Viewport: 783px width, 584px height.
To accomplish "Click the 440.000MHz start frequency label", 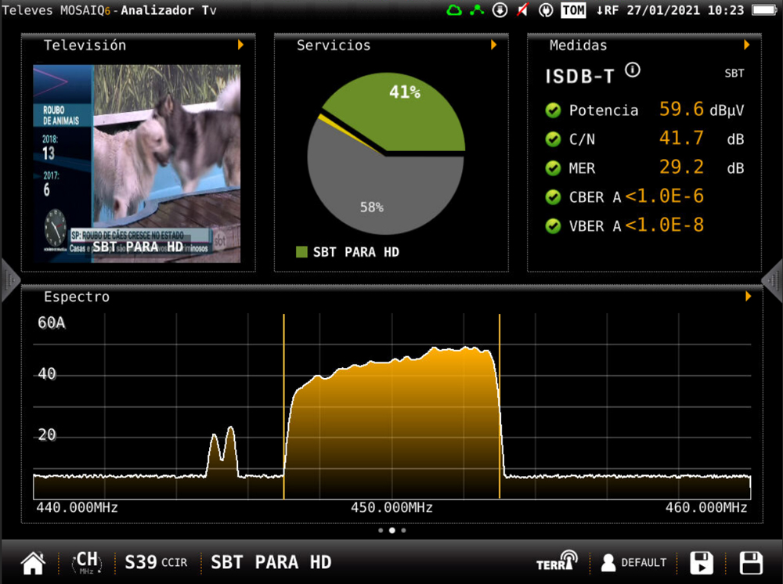I will coord(77,508).
